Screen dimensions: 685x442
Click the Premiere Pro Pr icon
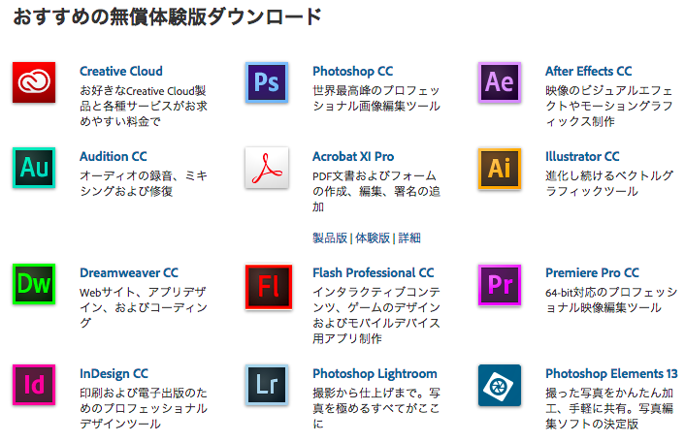point(500,284)
